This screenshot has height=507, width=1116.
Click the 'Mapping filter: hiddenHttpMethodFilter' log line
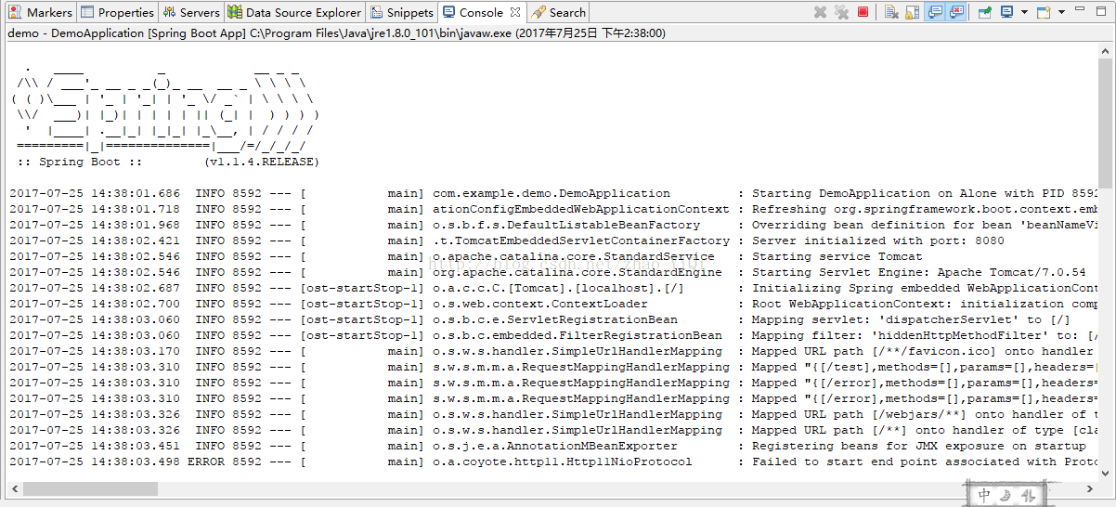pos(553,335)
